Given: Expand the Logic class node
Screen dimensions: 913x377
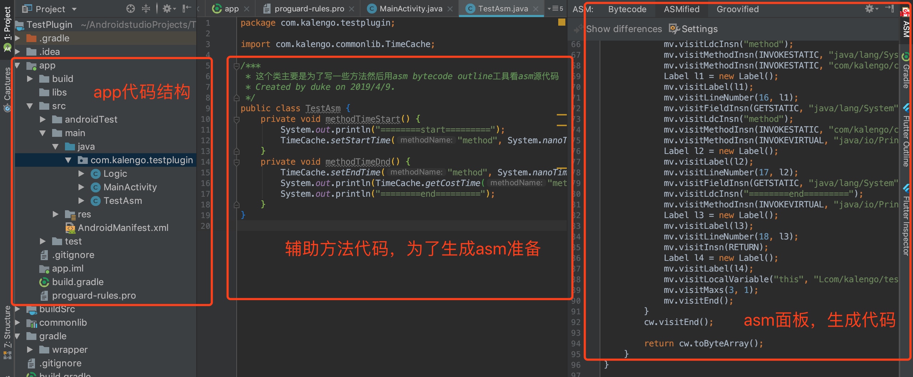Looking at the screenshot, I should 81,174.
